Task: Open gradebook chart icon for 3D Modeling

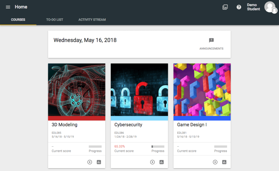Action: click(x=99, y=162)
